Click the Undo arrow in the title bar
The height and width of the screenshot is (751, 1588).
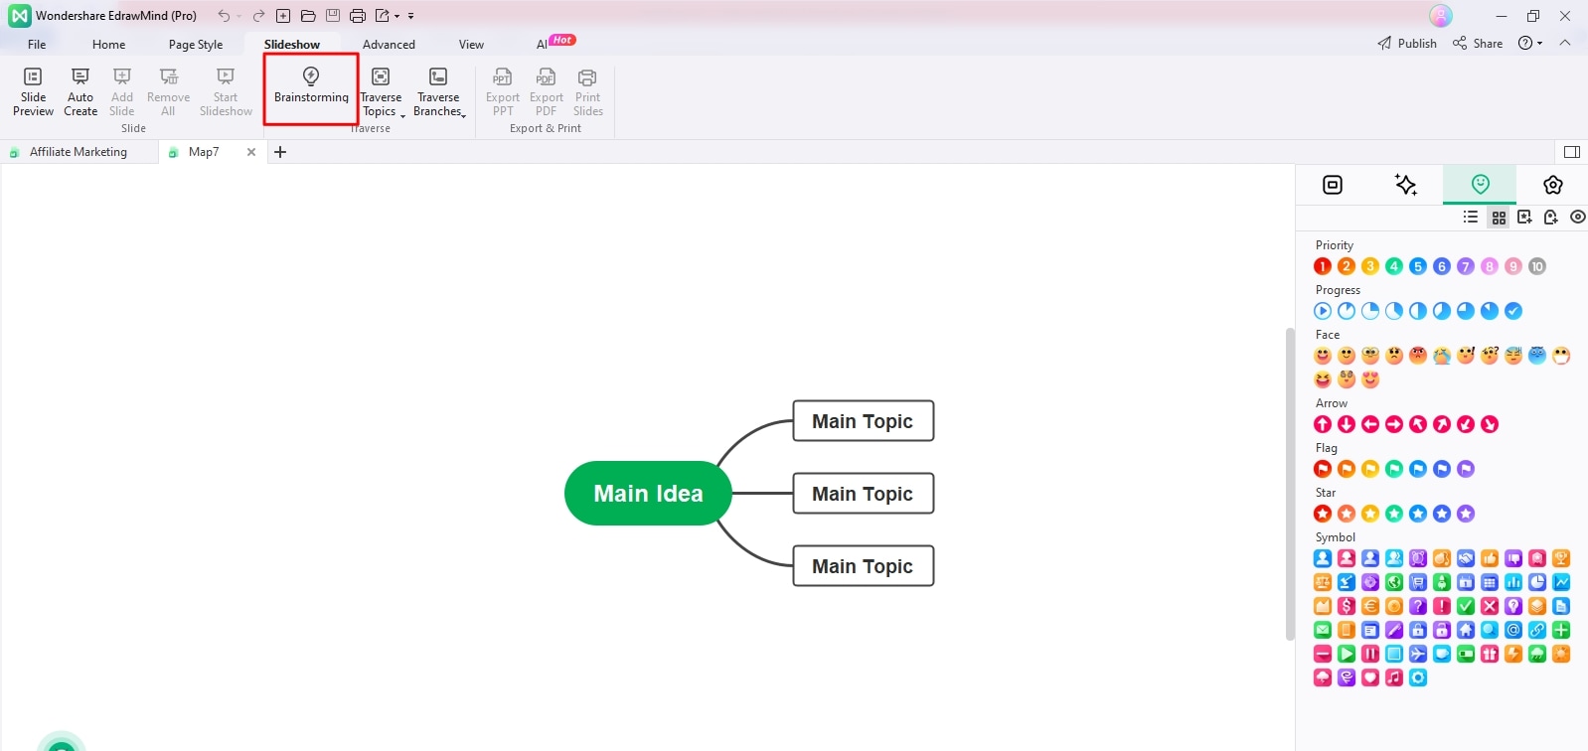tap(224, 16)
